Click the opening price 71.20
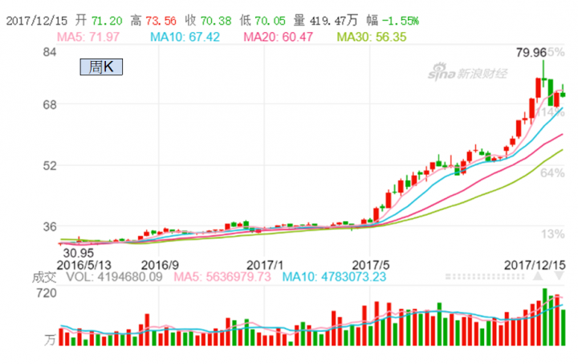Image resolution: width=578 pixels, height=364 pixels. click(107, 21)
